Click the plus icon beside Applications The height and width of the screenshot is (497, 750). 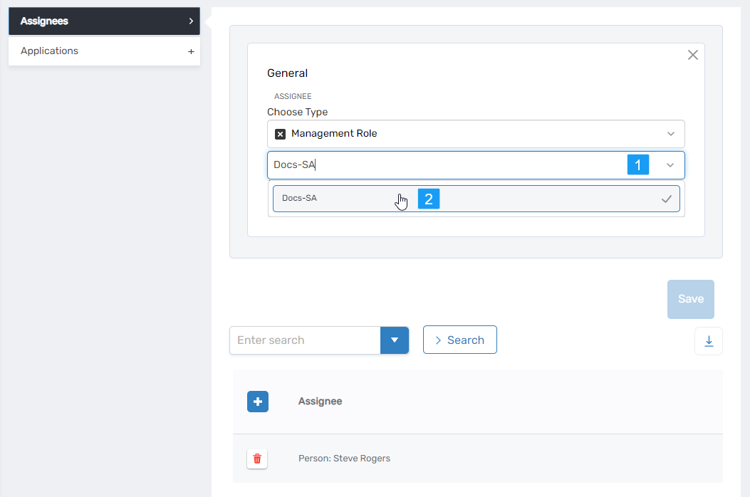(191, 51)
